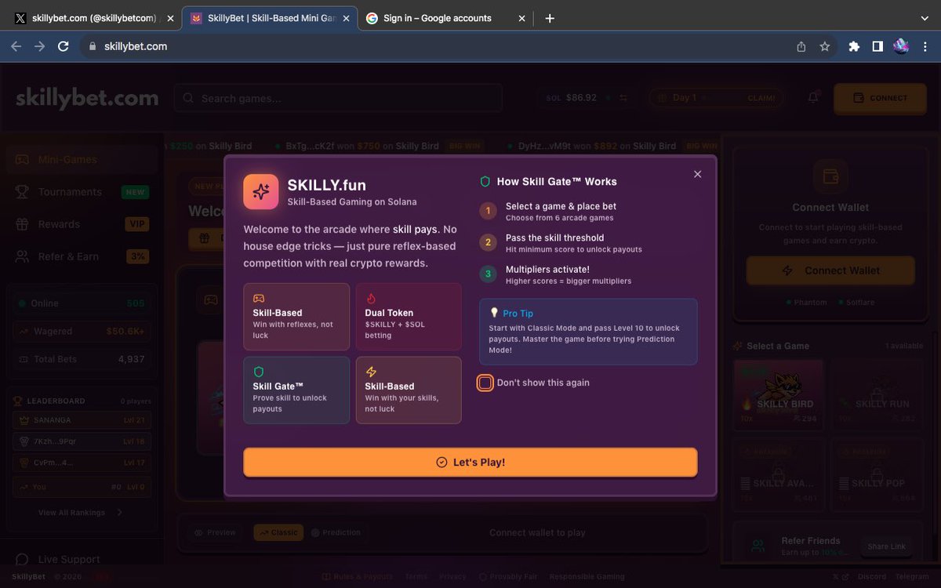Click the step 2 number circle
Image resolution: width=941 pixels, height=588 pixels.
(x=488, y=242)
